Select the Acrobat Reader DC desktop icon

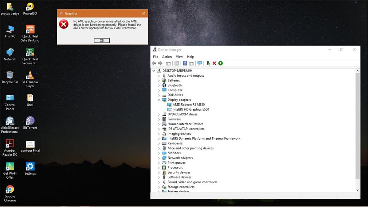[x=10, y=148]
